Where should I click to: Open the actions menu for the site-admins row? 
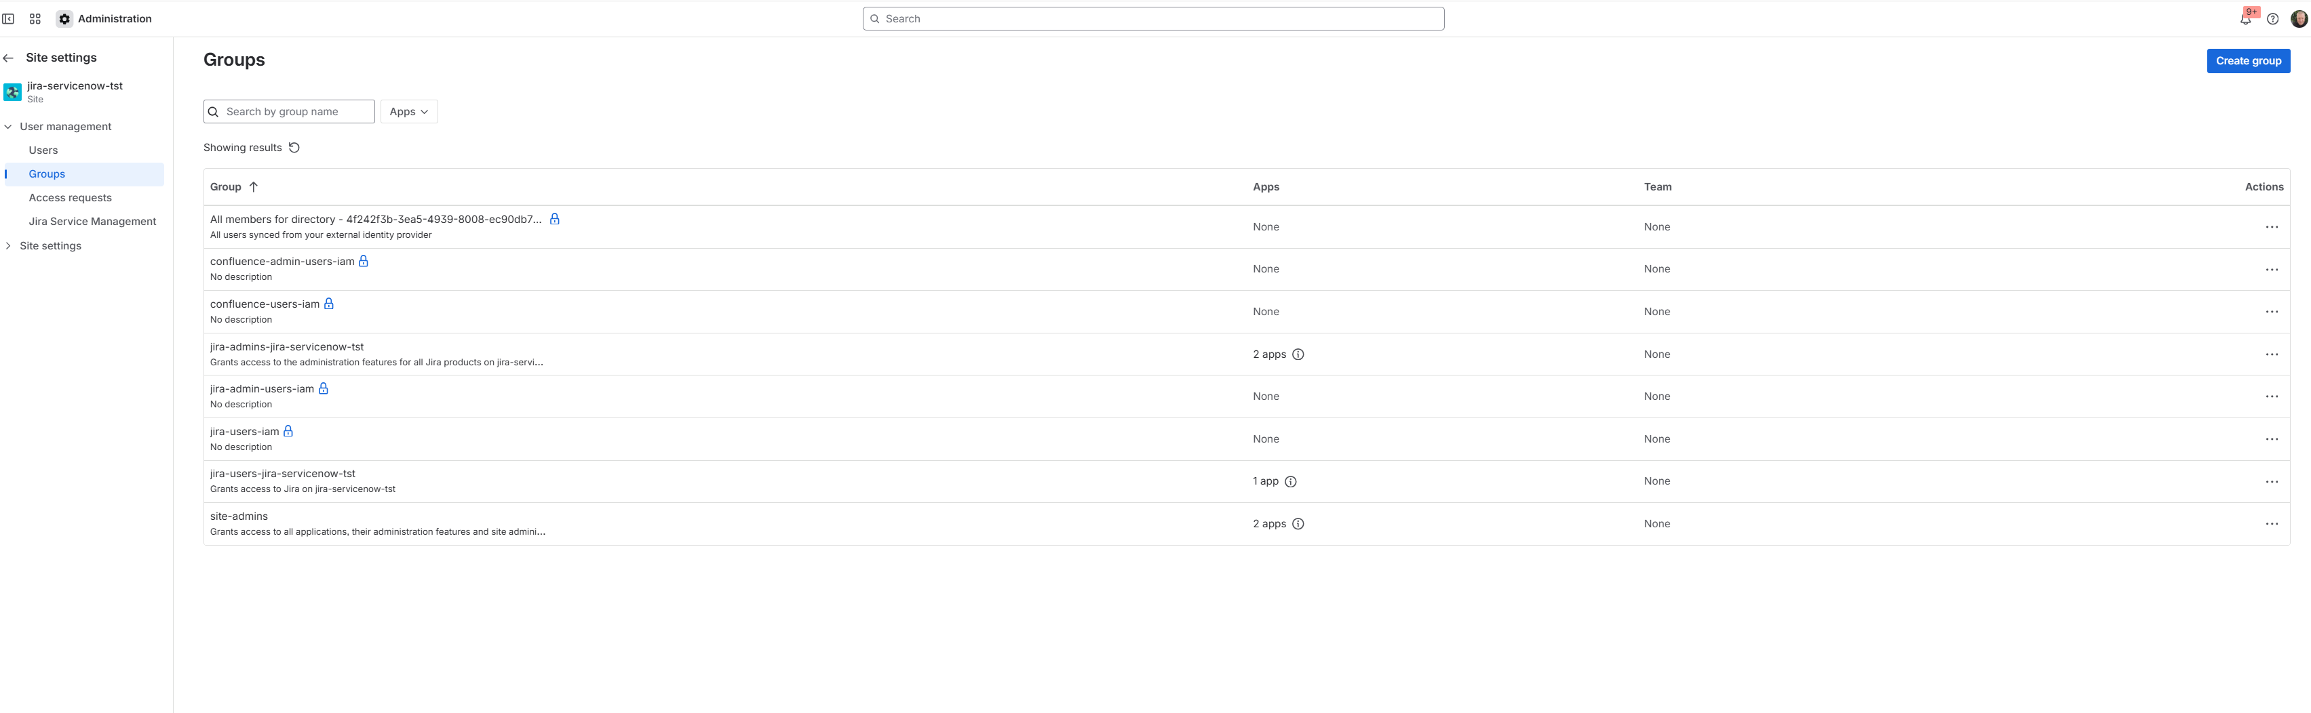click(2272, 524)
